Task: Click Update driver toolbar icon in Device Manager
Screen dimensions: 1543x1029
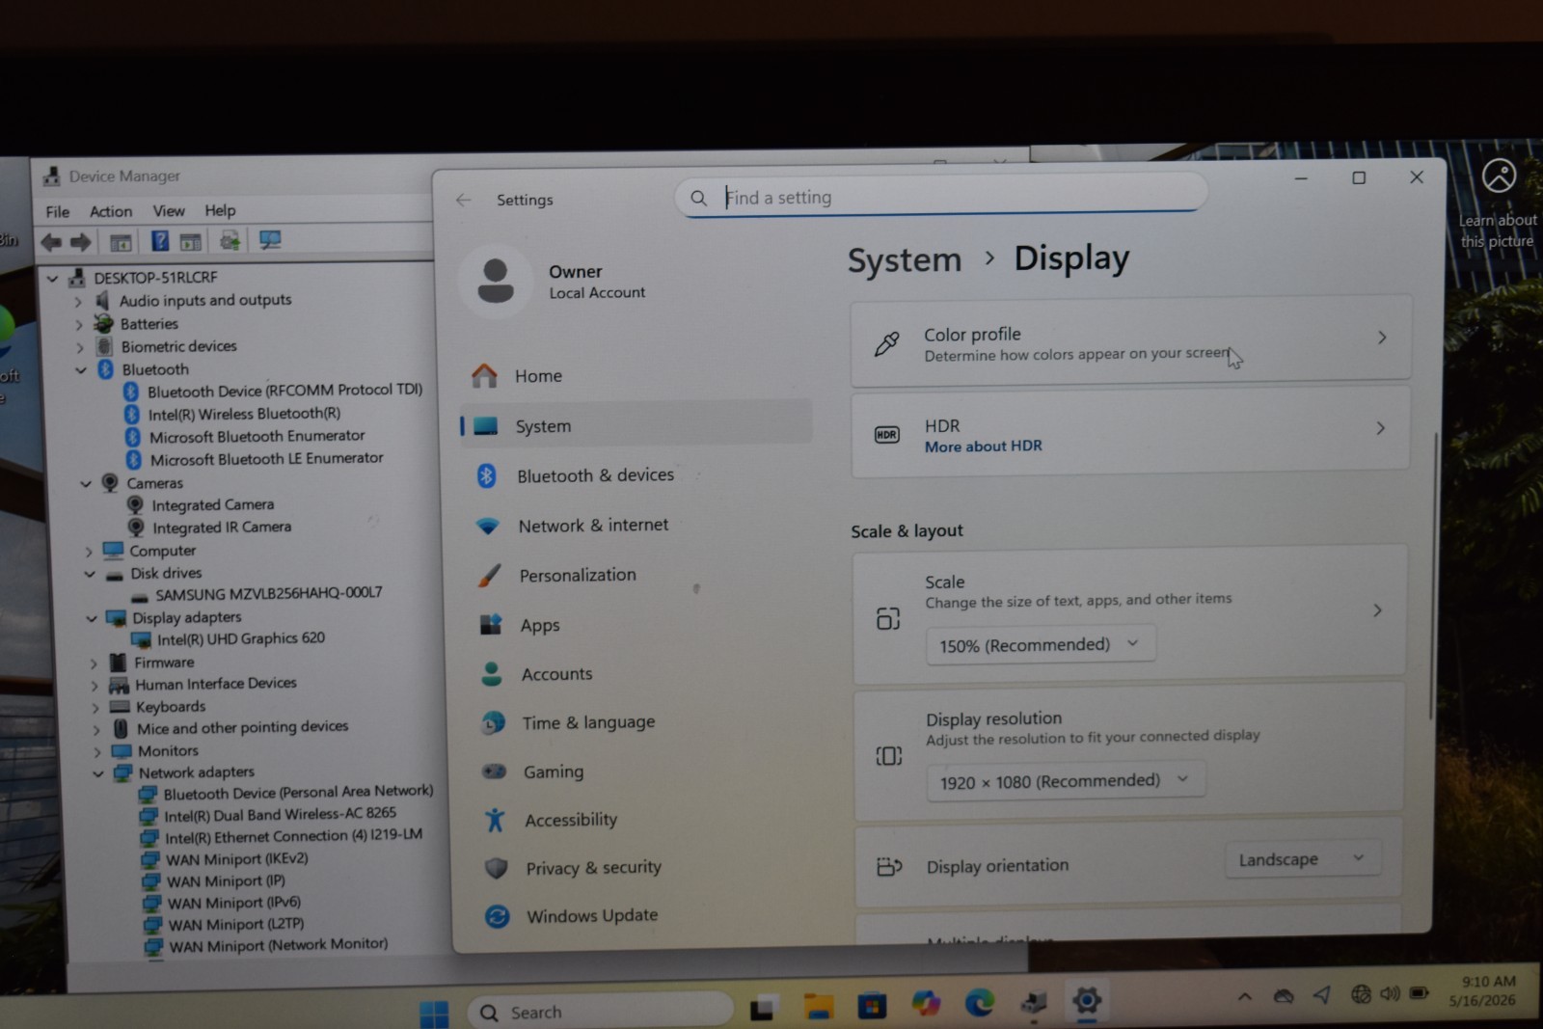Action: pyautogui.click(x=230, y=240)
